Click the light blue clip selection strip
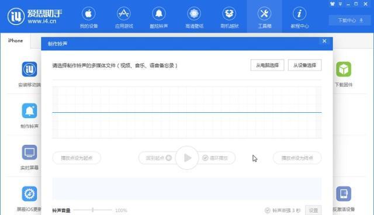Screen dimensions: 374x215 coord(187,188)
